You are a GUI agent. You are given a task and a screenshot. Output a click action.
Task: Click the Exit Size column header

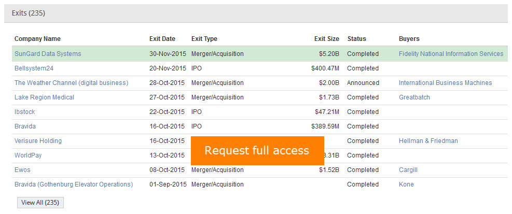326,39
